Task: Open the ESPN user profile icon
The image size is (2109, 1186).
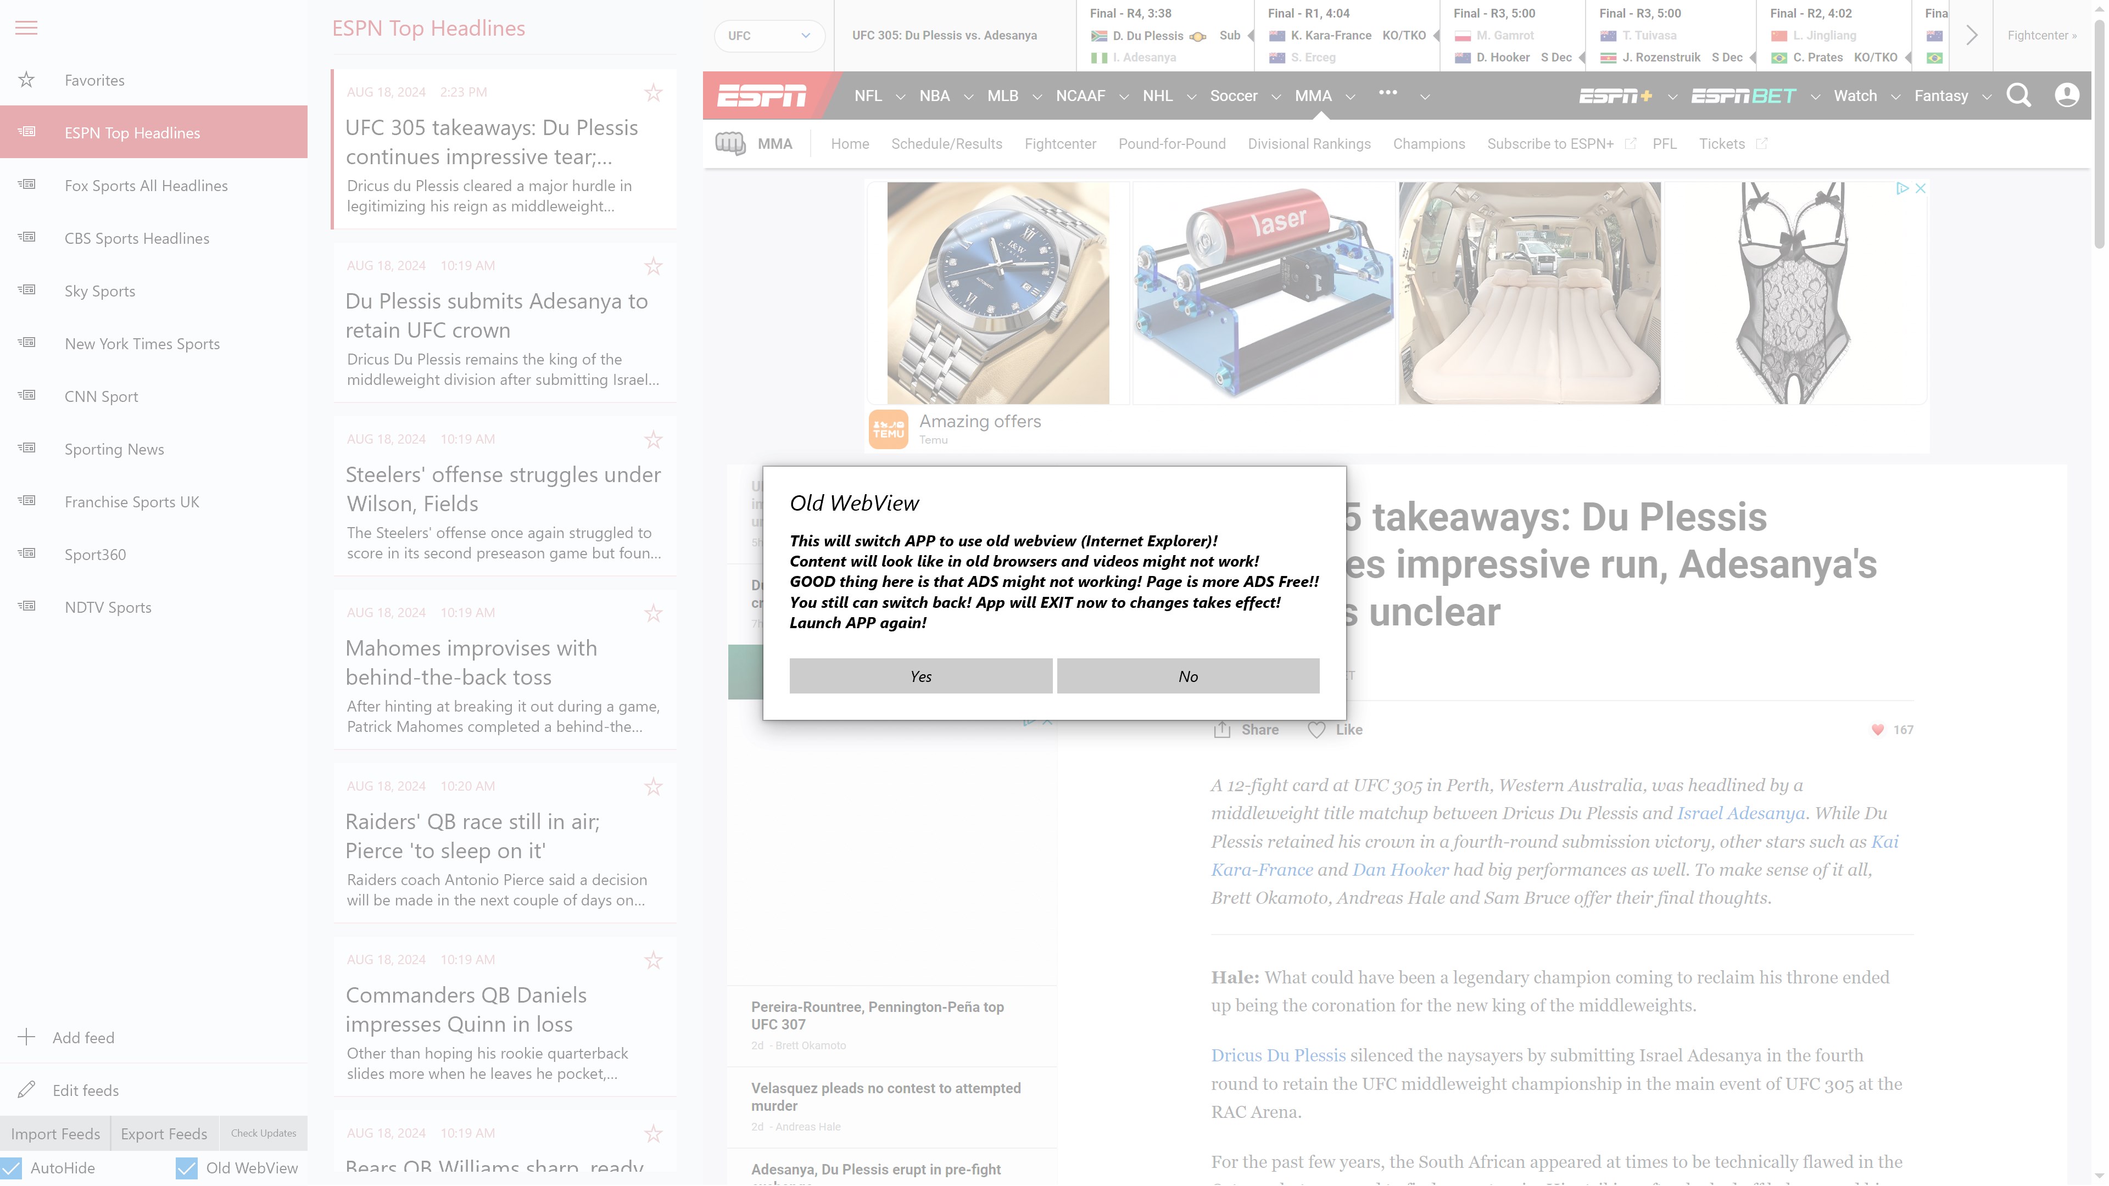Action: tap(2066, 96)
